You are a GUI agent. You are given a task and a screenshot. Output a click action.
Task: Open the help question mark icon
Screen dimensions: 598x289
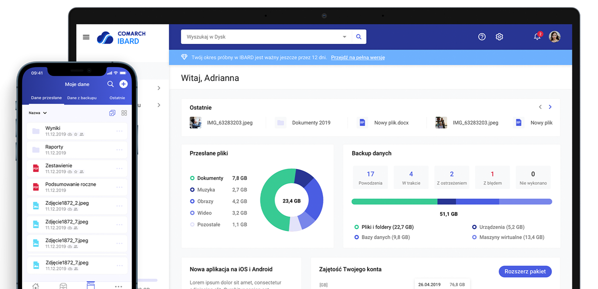click(482, 37)
